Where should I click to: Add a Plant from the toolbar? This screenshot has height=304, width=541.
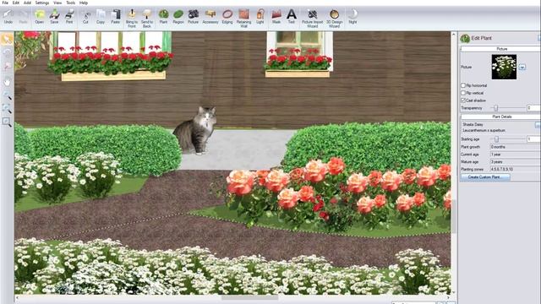[163, 17]
